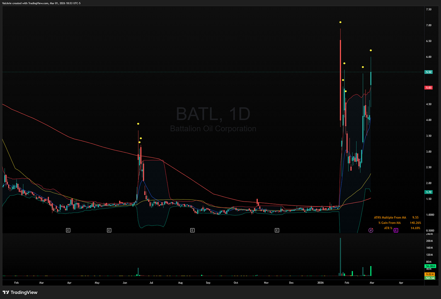Click the 4.00 price scale tick
Screen dimensions: 441x299
[x=429, y=120]
